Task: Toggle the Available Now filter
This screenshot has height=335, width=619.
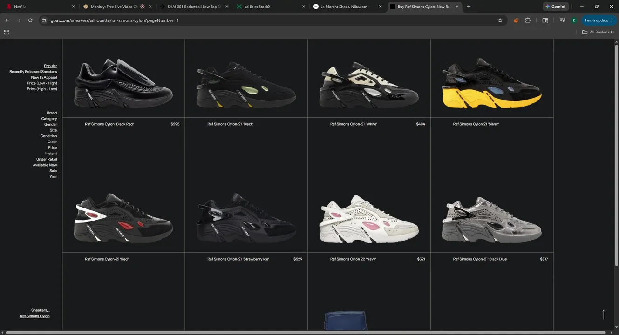Action: tap(45, 165)
